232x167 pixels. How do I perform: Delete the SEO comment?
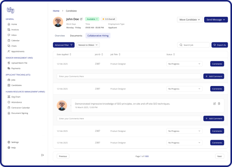(x=219, y=104)
